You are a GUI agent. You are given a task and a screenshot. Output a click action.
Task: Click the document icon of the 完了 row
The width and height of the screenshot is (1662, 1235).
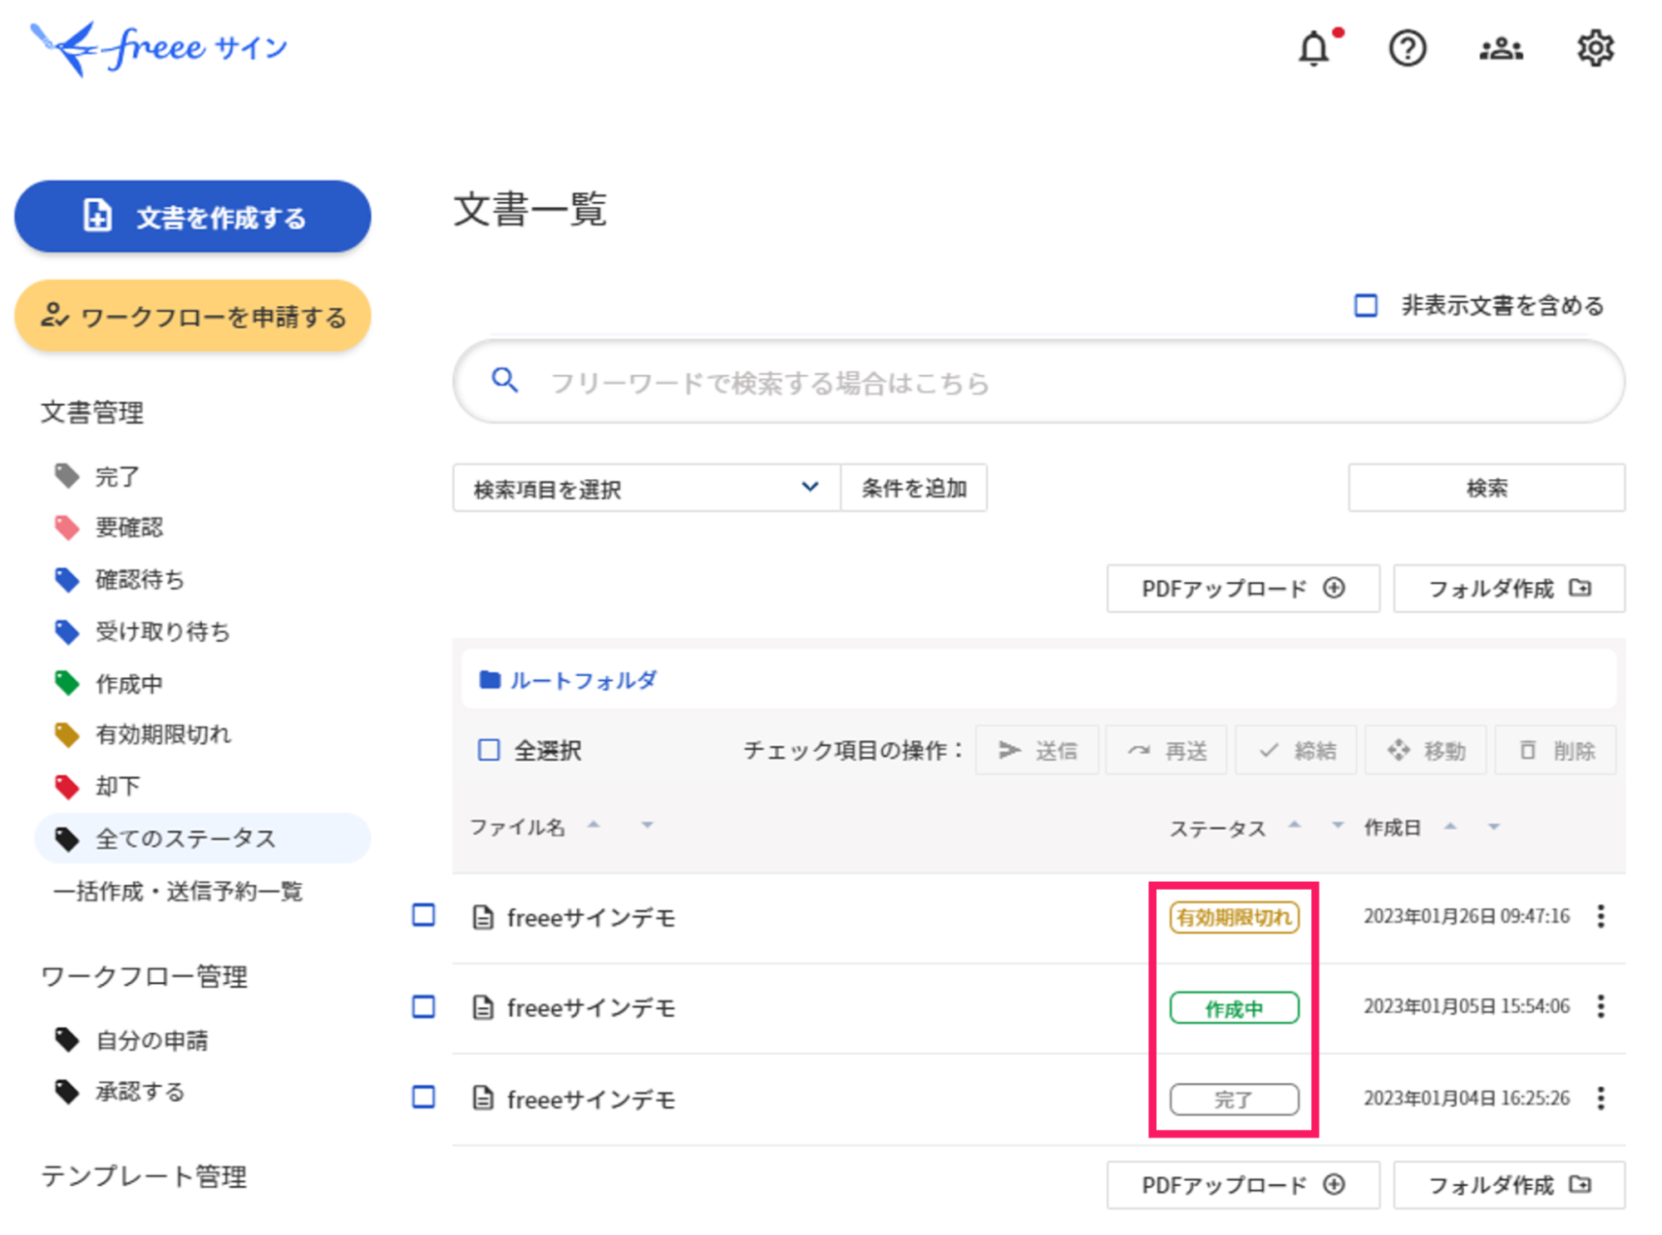coord(482,1098)
